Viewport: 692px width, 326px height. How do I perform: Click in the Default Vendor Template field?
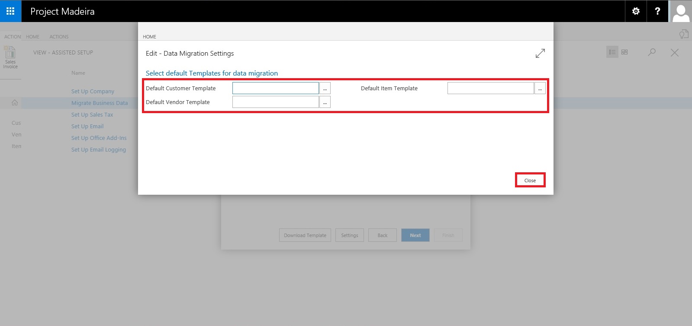[x=275, y=102]
